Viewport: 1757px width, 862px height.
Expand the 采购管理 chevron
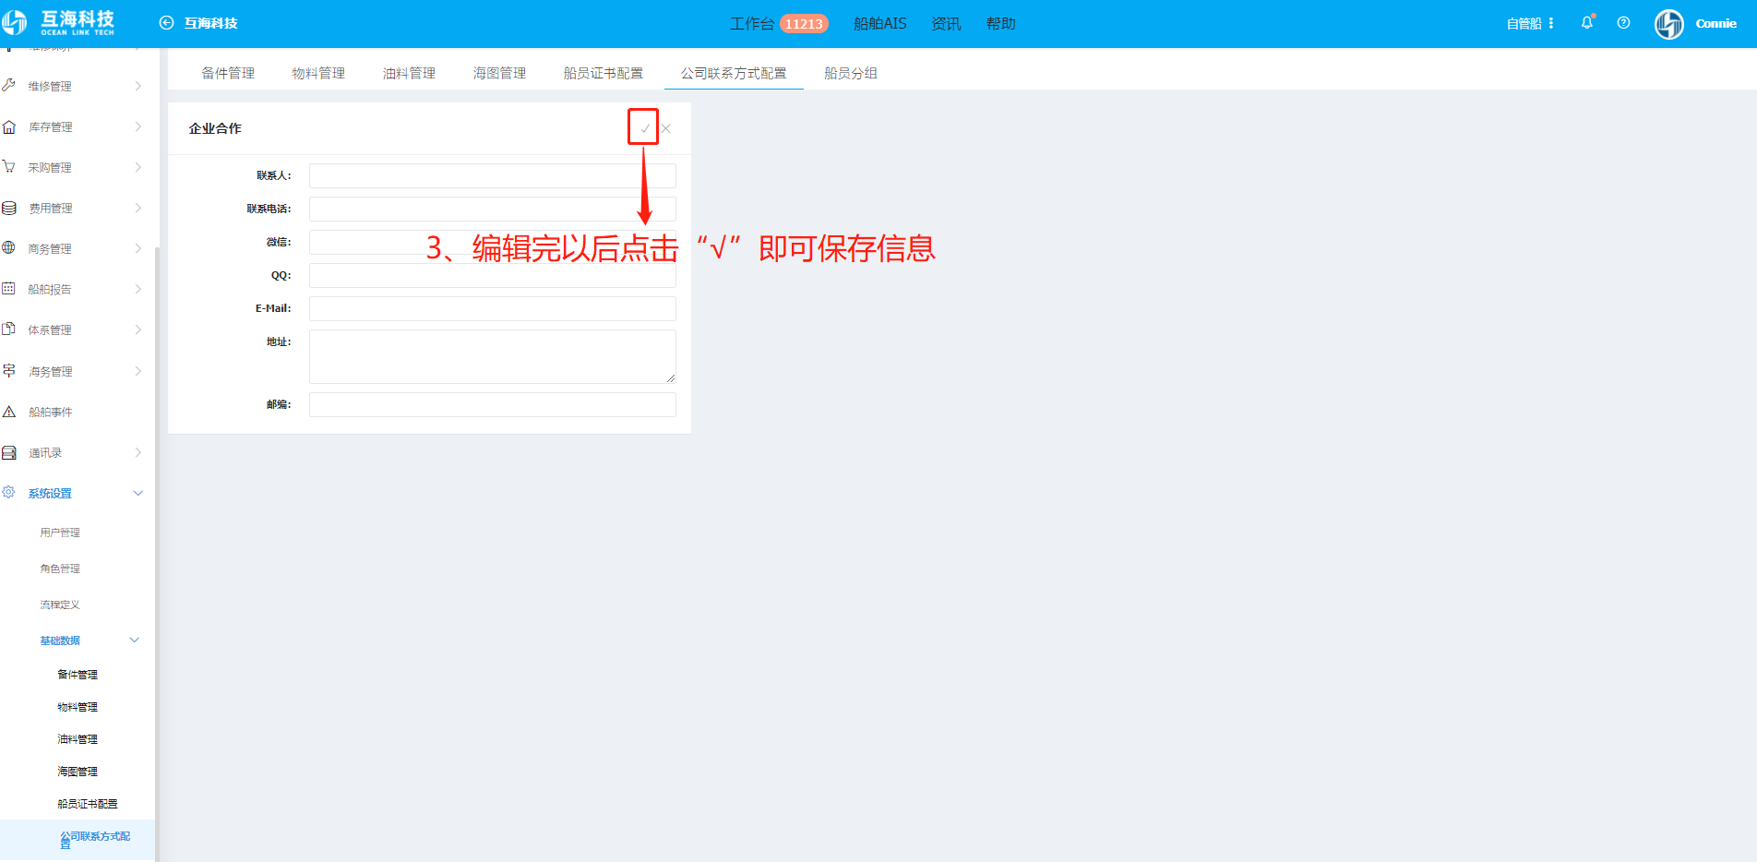click(x=138, y=167)
